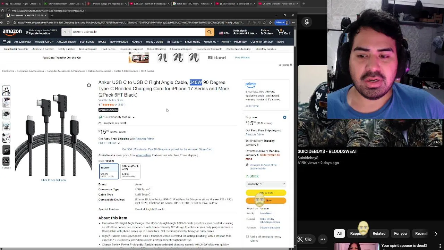Advance the YouTube chips with right arrow
Image resolution: width=444 pixels, height=250 pixels.
tap(436, 234)
